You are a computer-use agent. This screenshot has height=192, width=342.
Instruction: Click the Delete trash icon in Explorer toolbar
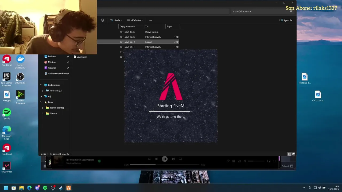103,20
